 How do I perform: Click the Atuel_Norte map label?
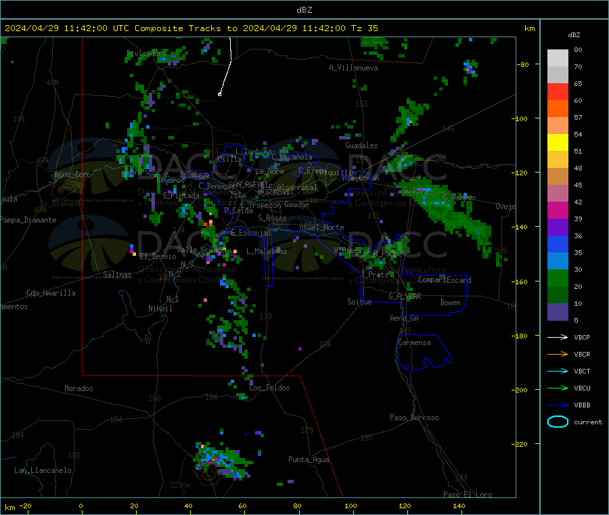pyautogui.click(x=321, y=227)
